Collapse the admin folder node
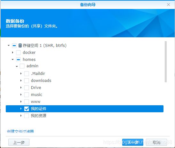Screen dimensions: 175x148 pyautogui.click(x=17, y=66)
